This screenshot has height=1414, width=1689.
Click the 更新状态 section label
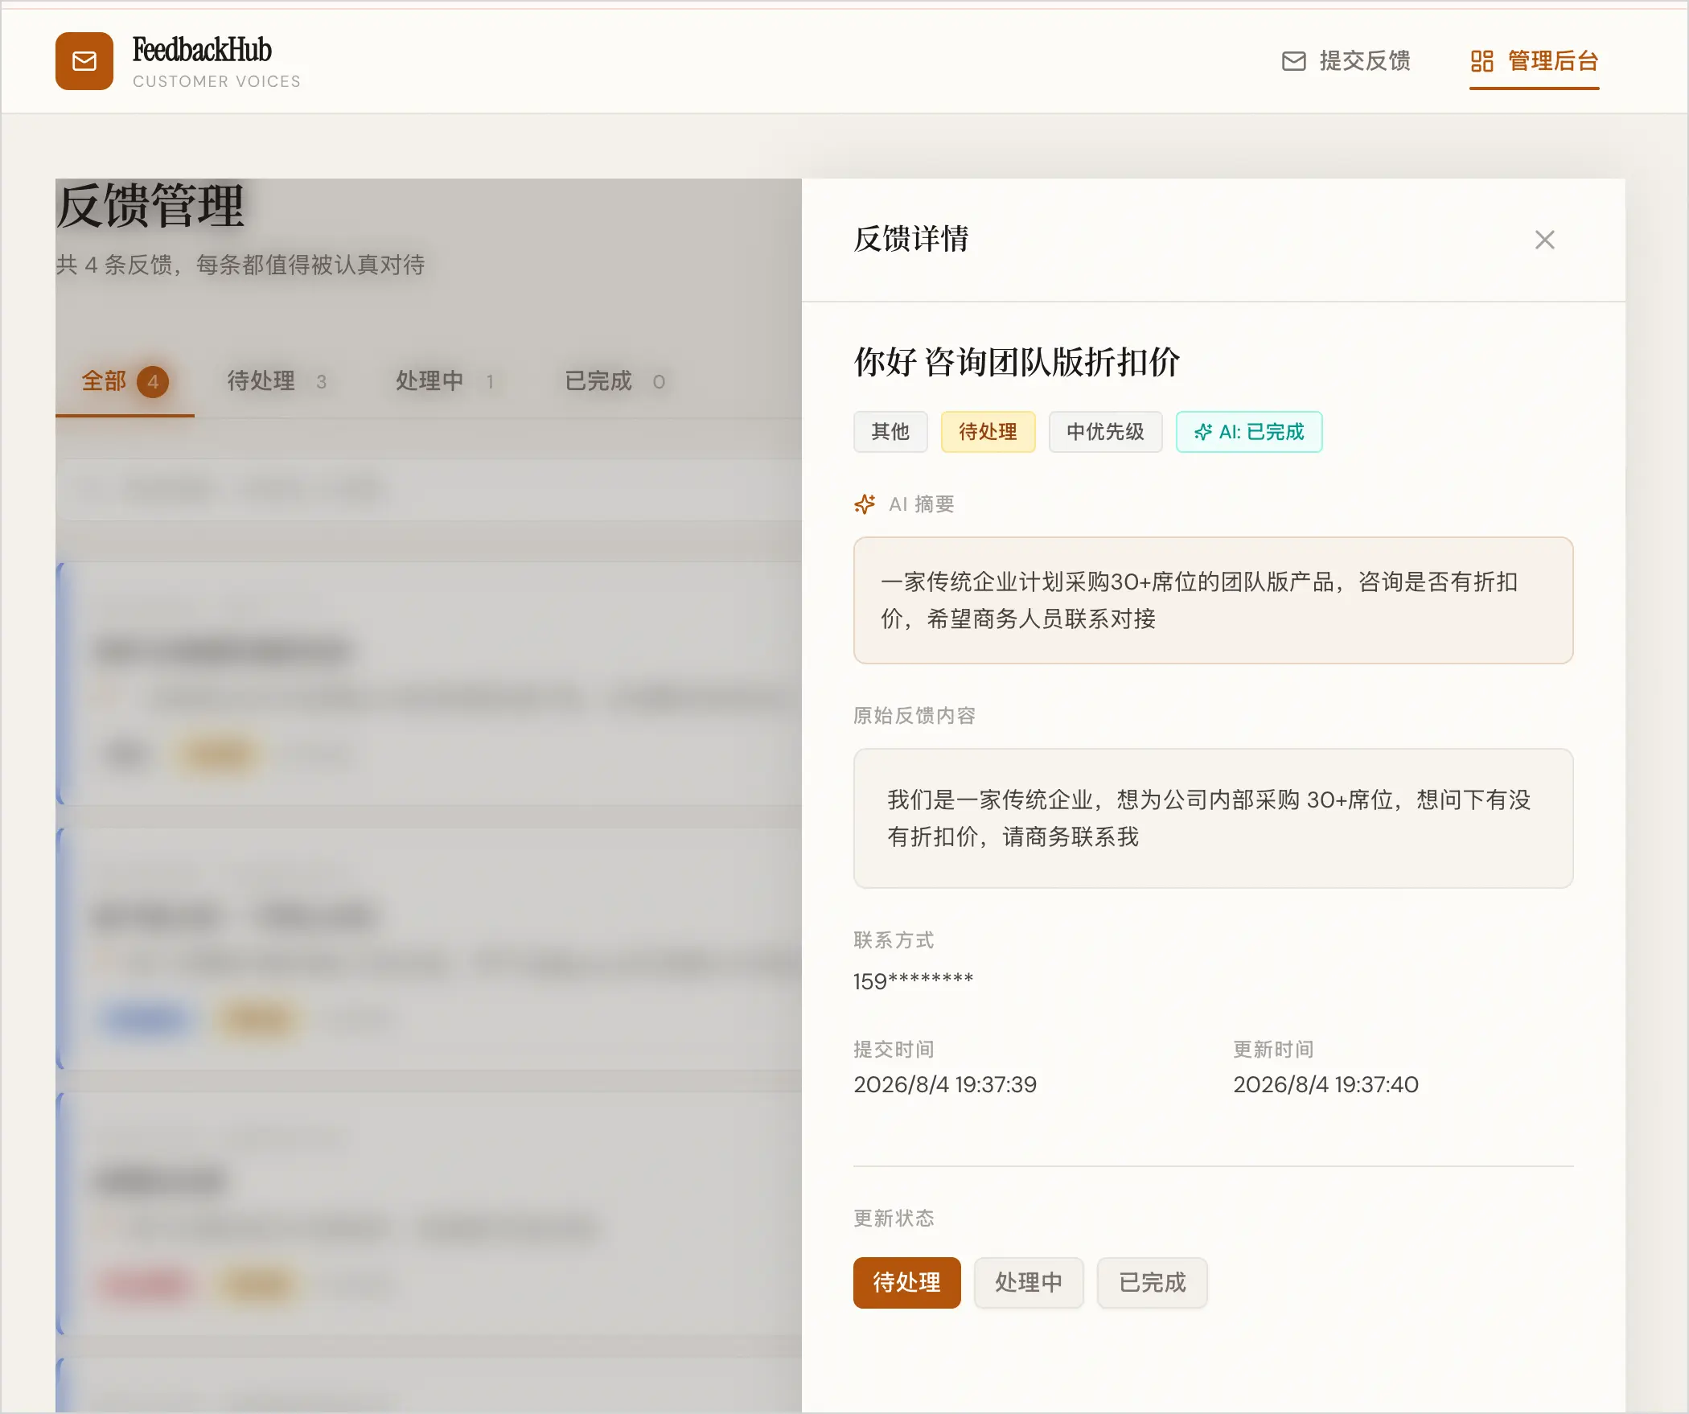[894, 1218]
